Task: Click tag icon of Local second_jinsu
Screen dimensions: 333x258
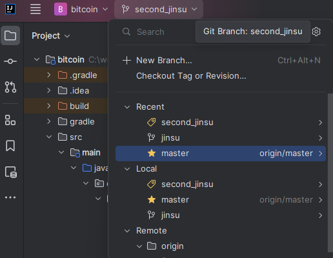Action: point(152,184)
